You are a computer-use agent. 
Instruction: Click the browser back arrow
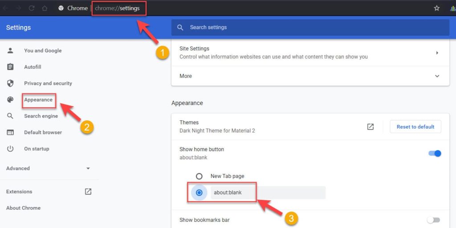[x=5, y=8]
